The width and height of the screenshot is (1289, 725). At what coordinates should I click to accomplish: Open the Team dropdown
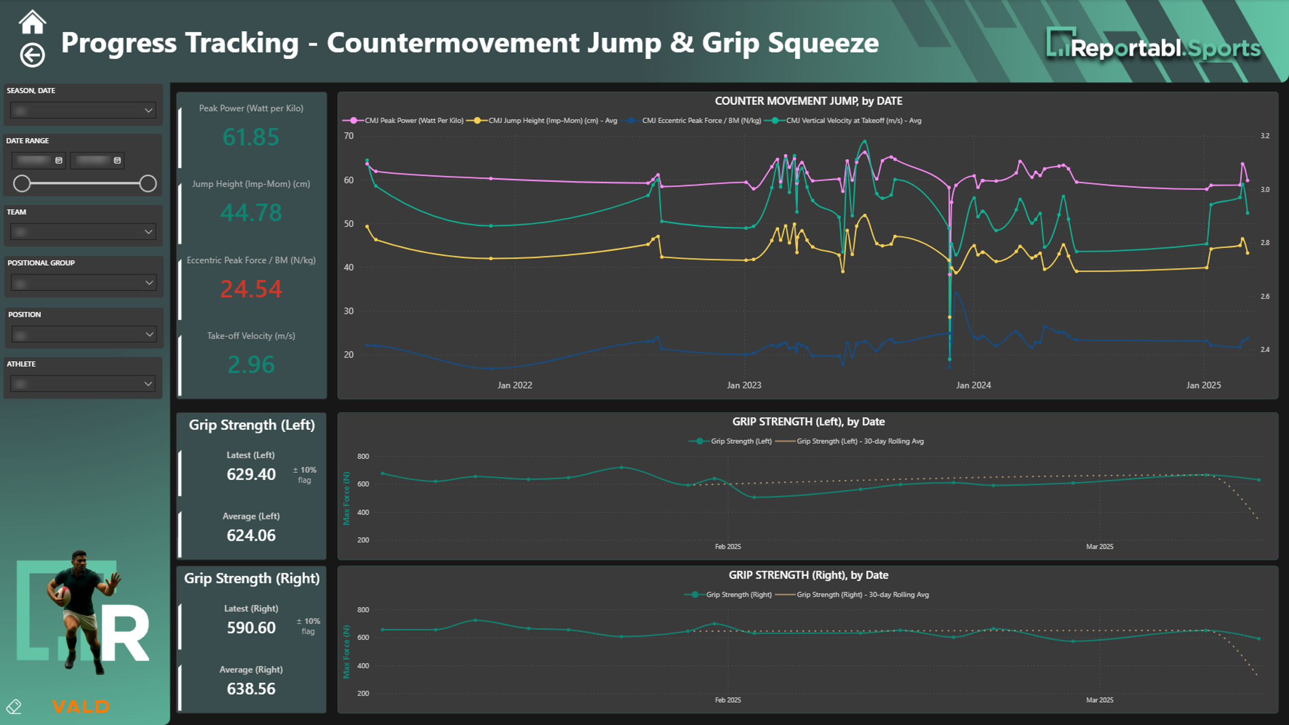[148, 232]
